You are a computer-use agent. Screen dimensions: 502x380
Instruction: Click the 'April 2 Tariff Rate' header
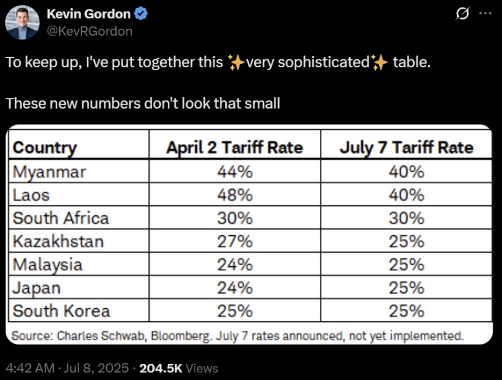click(x=234, y=148)
